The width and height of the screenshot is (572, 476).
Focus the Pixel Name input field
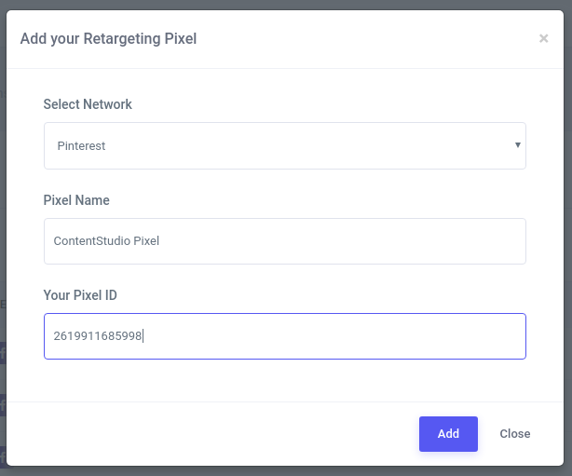coord(284,241)
